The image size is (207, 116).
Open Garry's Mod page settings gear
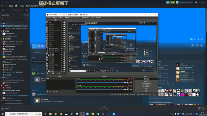193,45
